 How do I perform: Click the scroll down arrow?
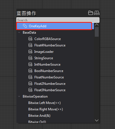click(x=97, y=120)
